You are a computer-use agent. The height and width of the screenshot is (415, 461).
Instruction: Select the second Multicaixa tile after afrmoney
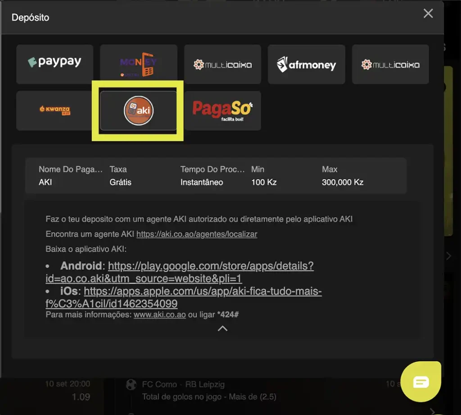click(x=390, y=64)
